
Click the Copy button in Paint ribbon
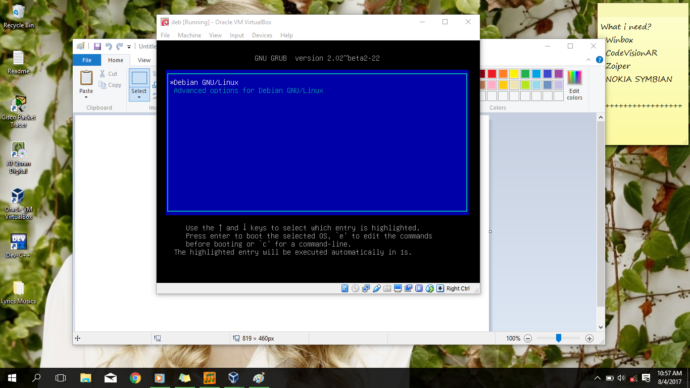coord(110,85)
